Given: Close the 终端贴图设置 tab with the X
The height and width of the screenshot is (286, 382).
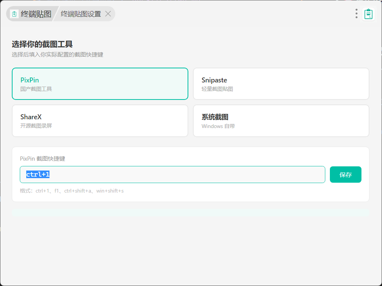Looking at the screenshot, I should tap(108, 14).
